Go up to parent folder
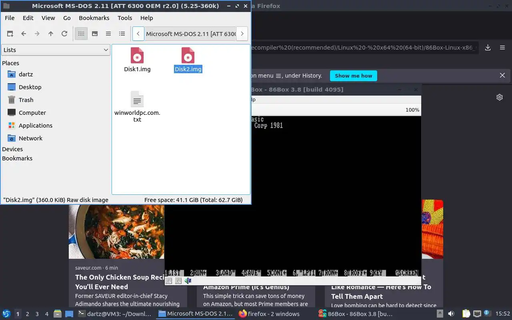 point(51,34)
